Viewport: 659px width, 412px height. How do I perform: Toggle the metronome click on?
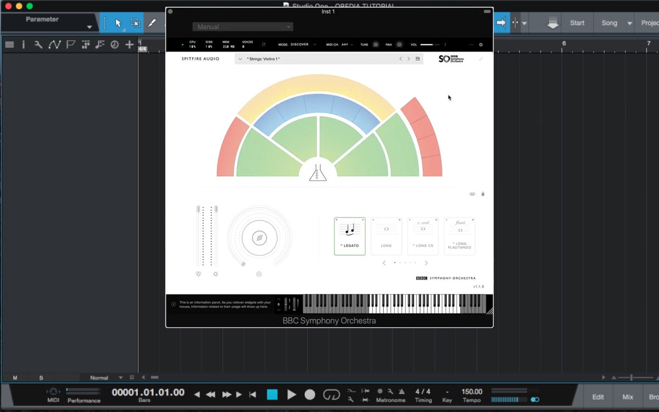coord(380,391)
